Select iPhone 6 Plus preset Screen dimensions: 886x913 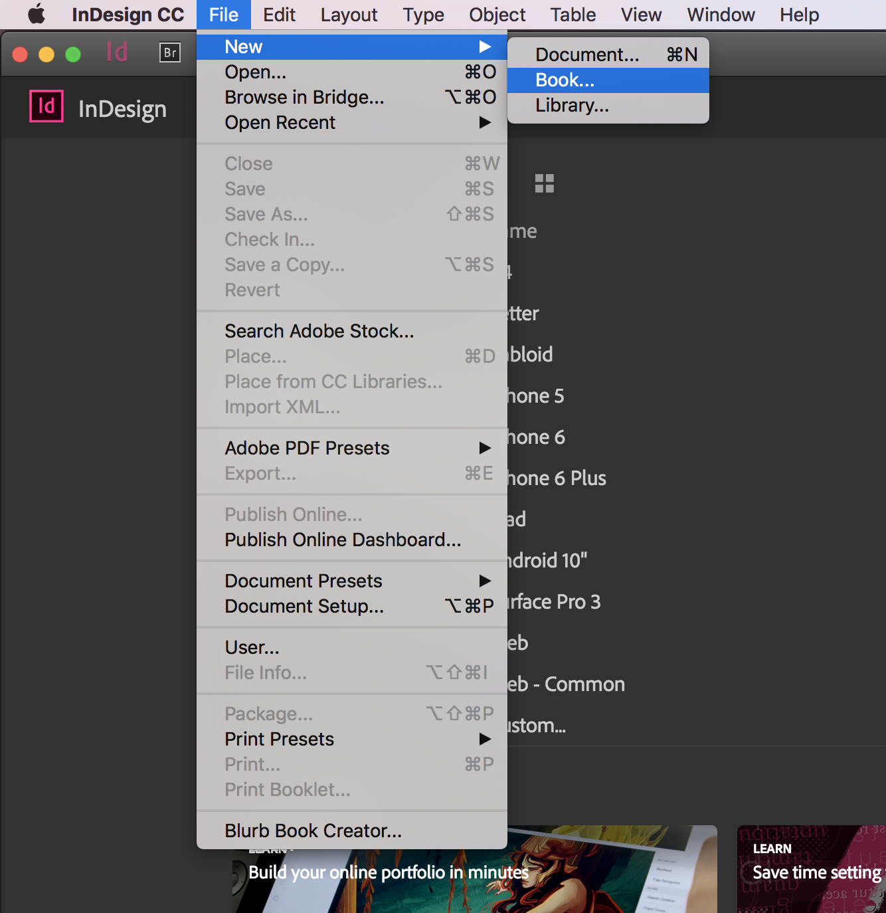(557, 478)
